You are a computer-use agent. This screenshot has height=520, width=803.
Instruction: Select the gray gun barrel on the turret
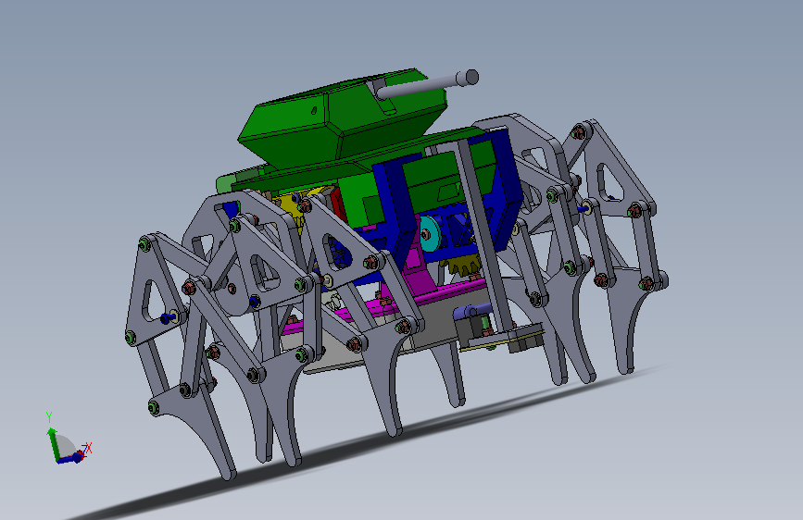[426, 85]
